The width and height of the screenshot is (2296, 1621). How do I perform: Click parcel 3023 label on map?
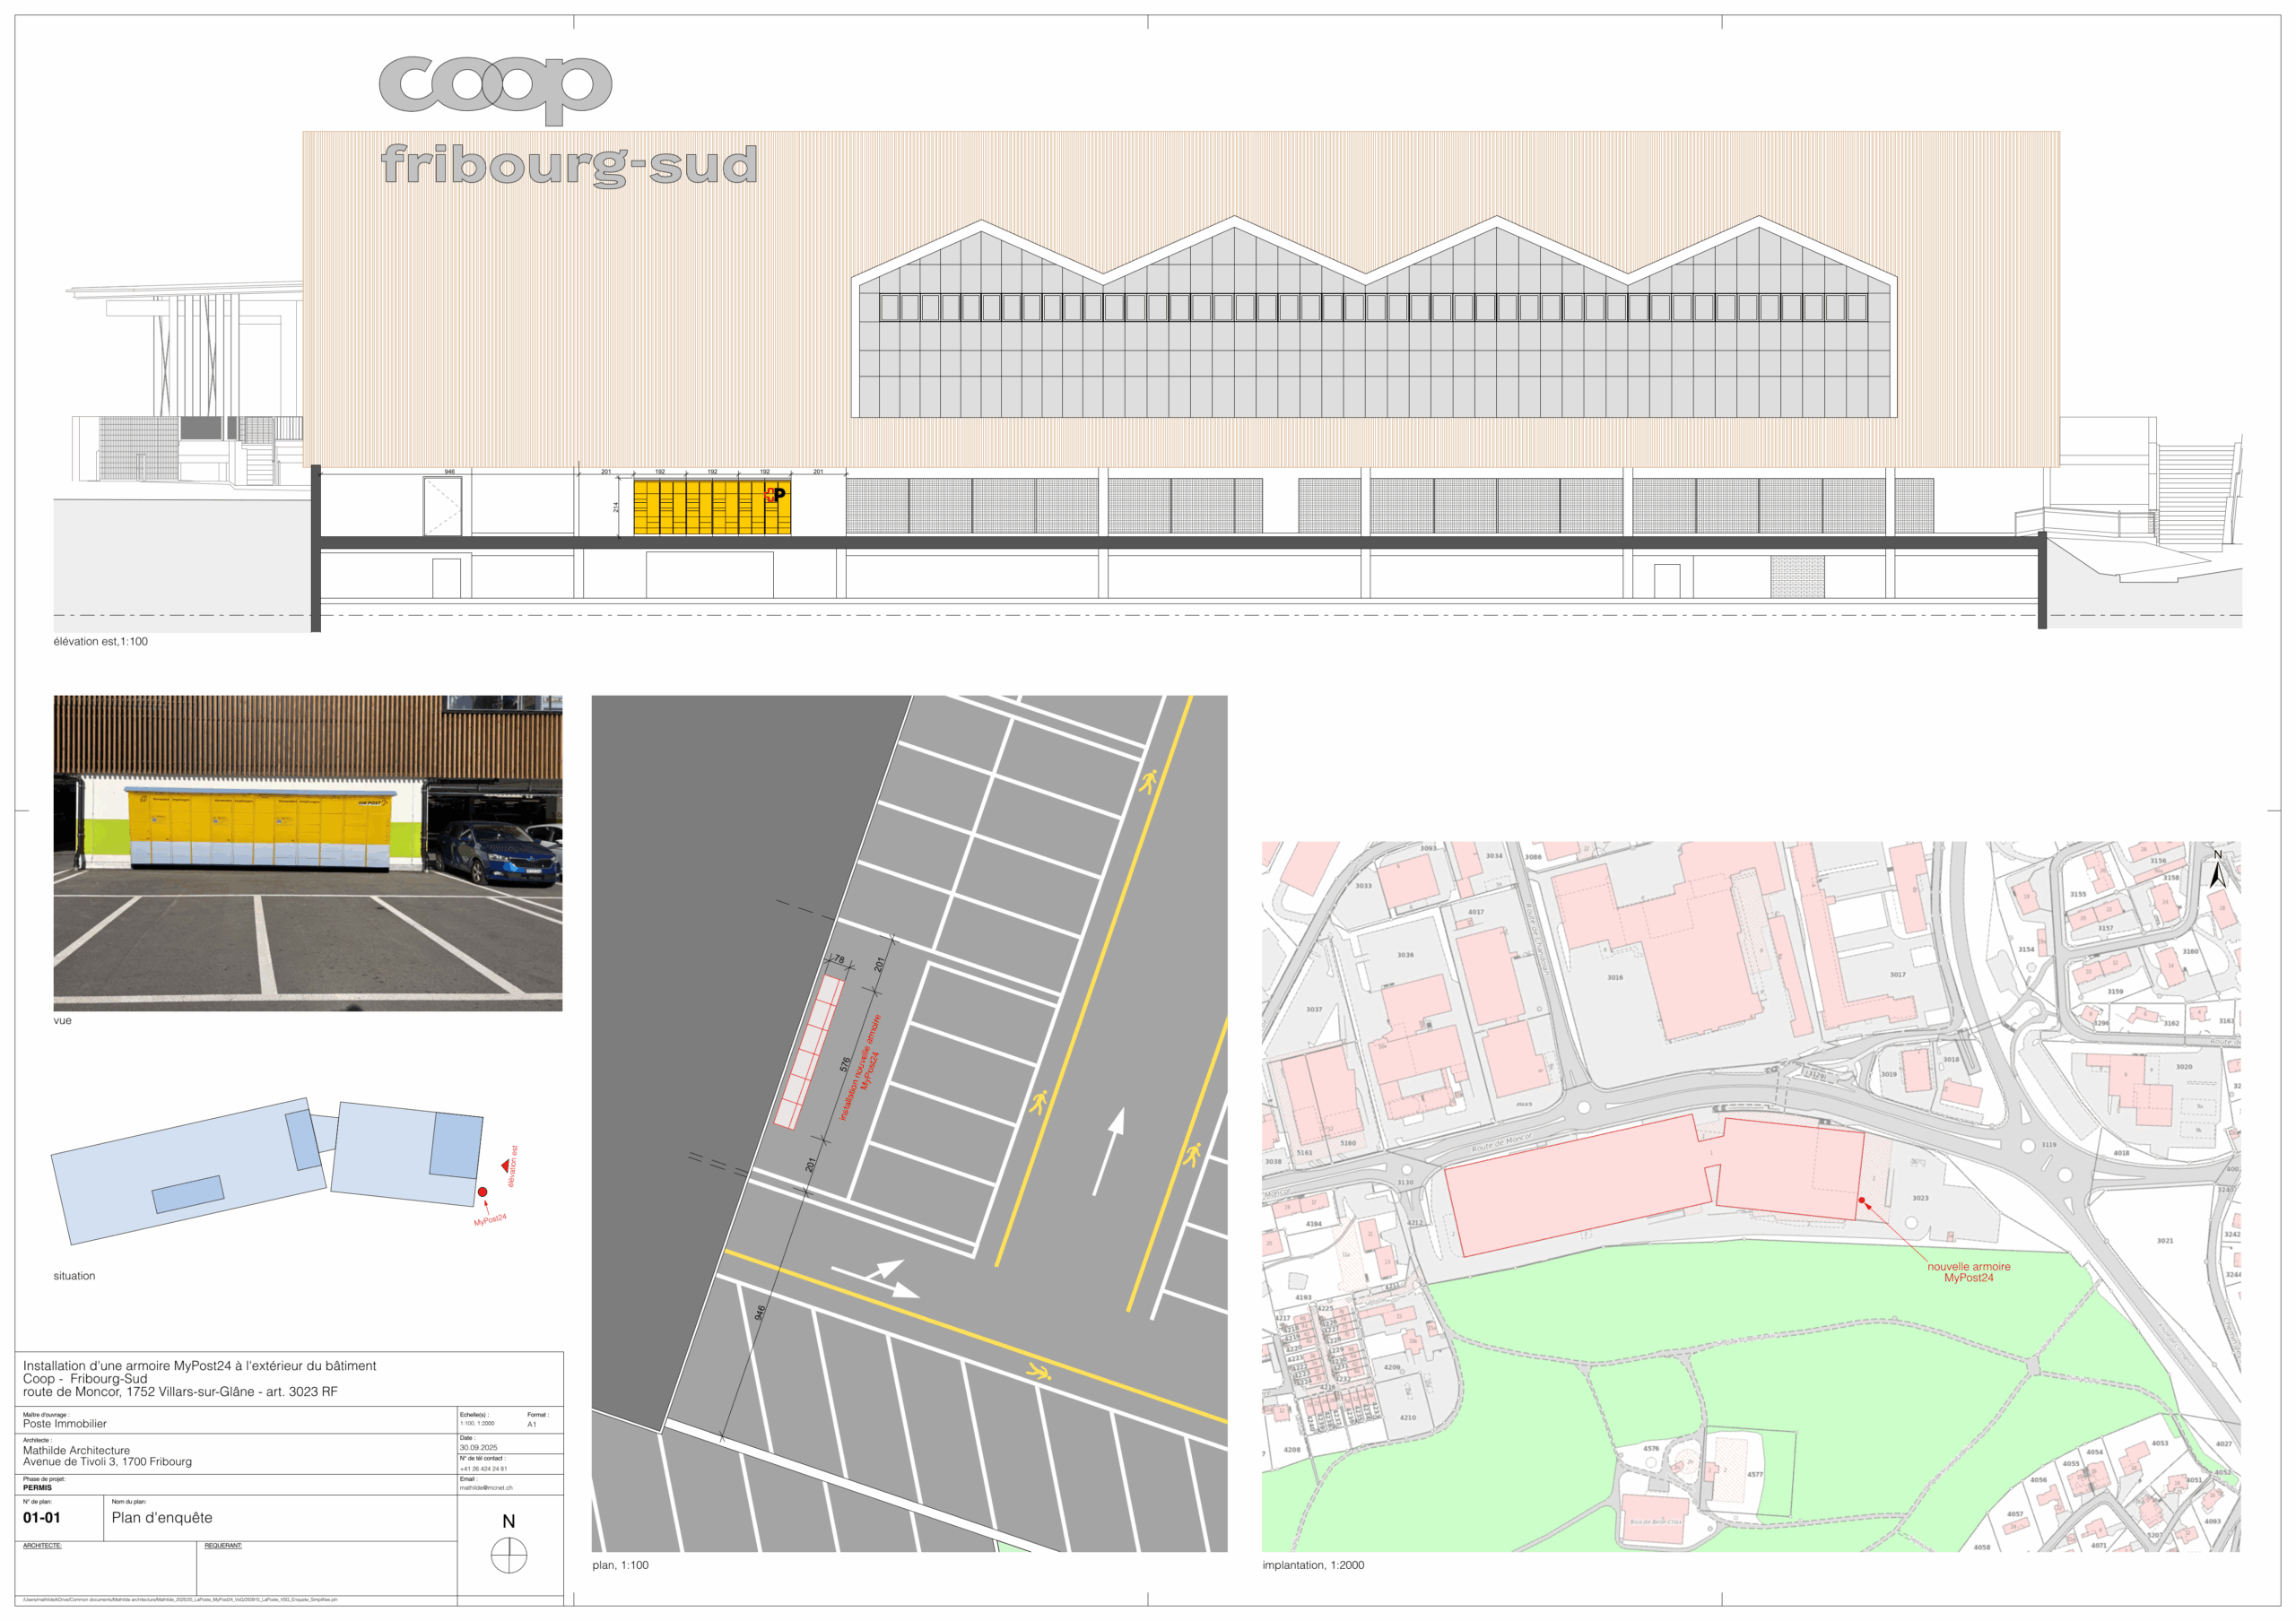[x=1920, y=1197]
